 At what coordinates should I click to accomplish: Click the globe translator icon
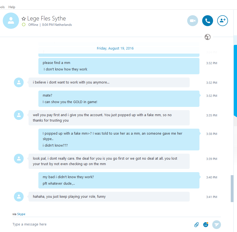pos(208,37)
